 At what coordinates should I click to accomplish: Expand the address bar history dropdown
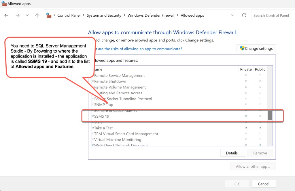[x=232, y=15]
